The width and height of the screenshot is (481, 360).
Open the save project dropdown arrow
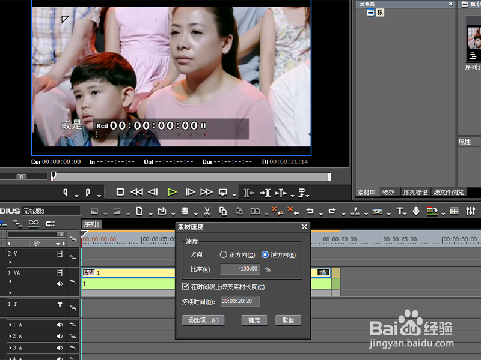195,214
